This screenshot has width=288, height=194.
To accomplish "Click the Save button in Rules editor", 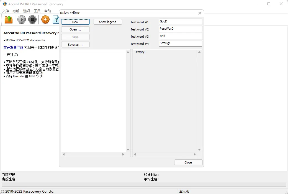I will (75, 37).
